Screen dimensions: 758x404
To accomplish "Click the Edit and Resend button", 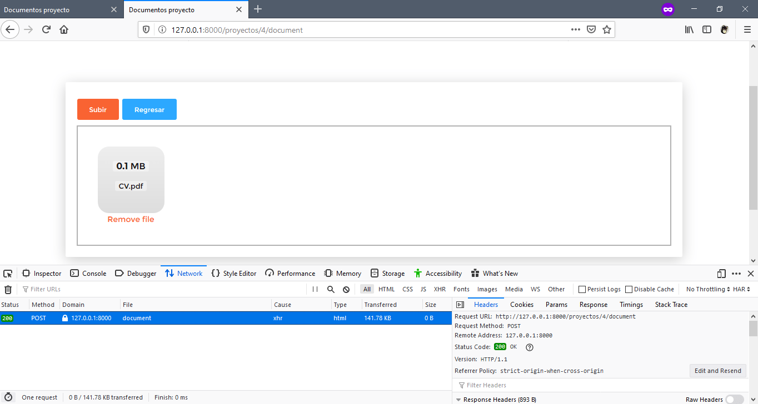I will click(718, 371).
